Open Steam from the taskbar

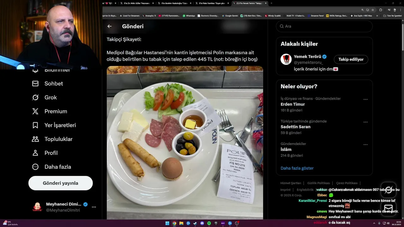point(195,223)
